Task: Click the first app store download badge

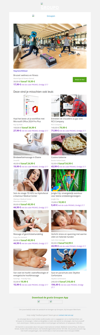Action: 43,302
